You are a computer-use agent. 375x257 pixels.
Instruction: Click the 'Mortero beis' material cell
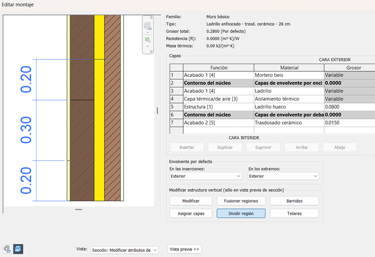point(289,75)
